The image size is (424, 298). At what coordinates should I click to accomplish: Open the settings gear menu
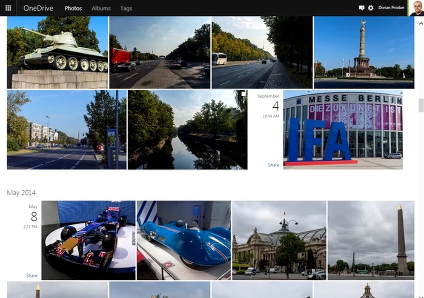click(371, 8)
